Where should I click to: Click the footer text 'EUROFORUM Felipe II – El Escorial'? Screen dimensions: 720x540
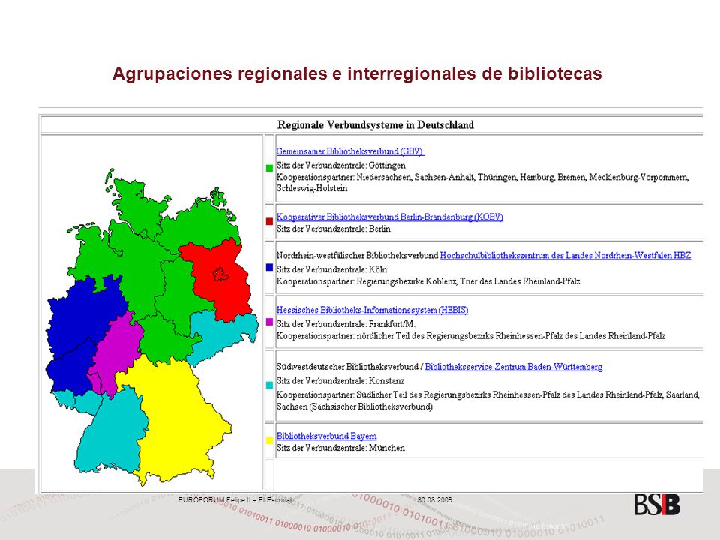point(235,500)
